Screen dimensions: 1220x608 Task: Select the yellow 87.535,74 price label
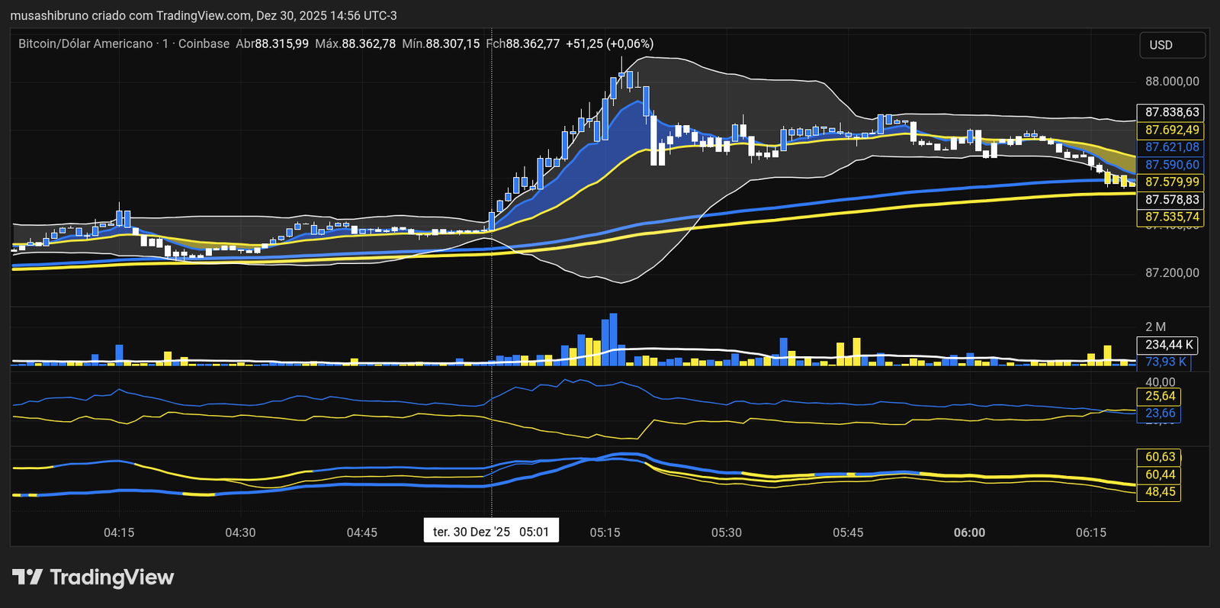click(x=1171, y=217)
